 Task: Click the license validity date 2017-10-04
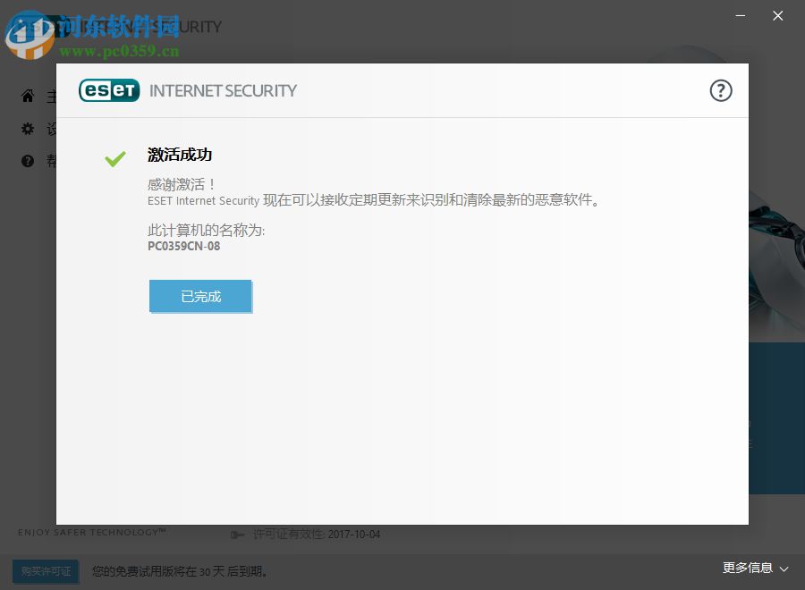coord(356,535)
